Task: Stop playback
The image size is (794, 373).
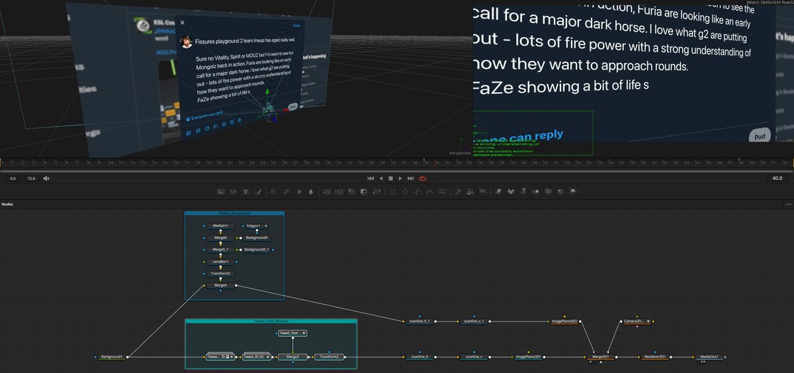Action: 391,178
